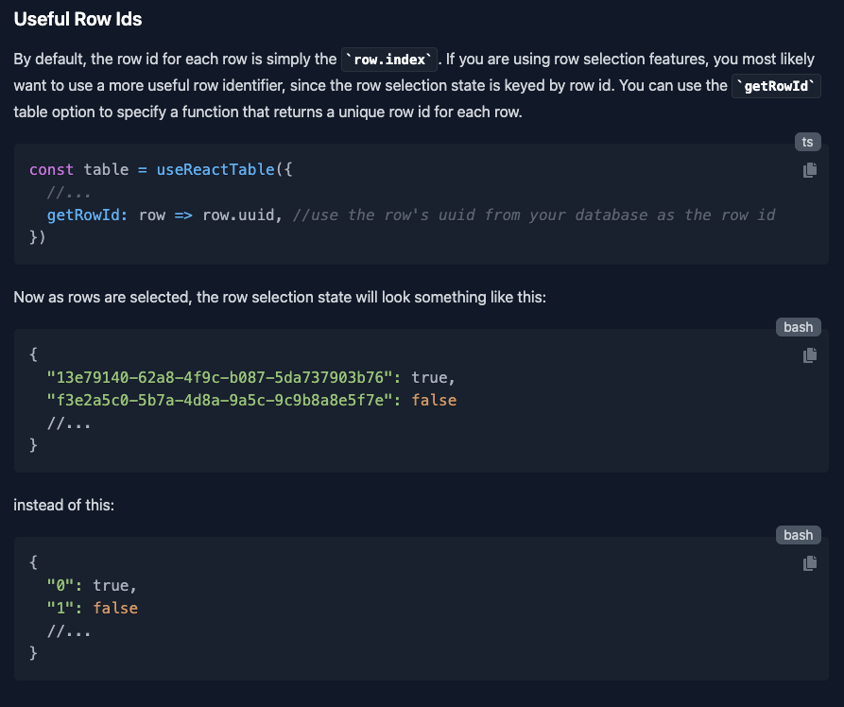Click the ts language badge
This screenshot has height=707, width=844.
(807, 142)
